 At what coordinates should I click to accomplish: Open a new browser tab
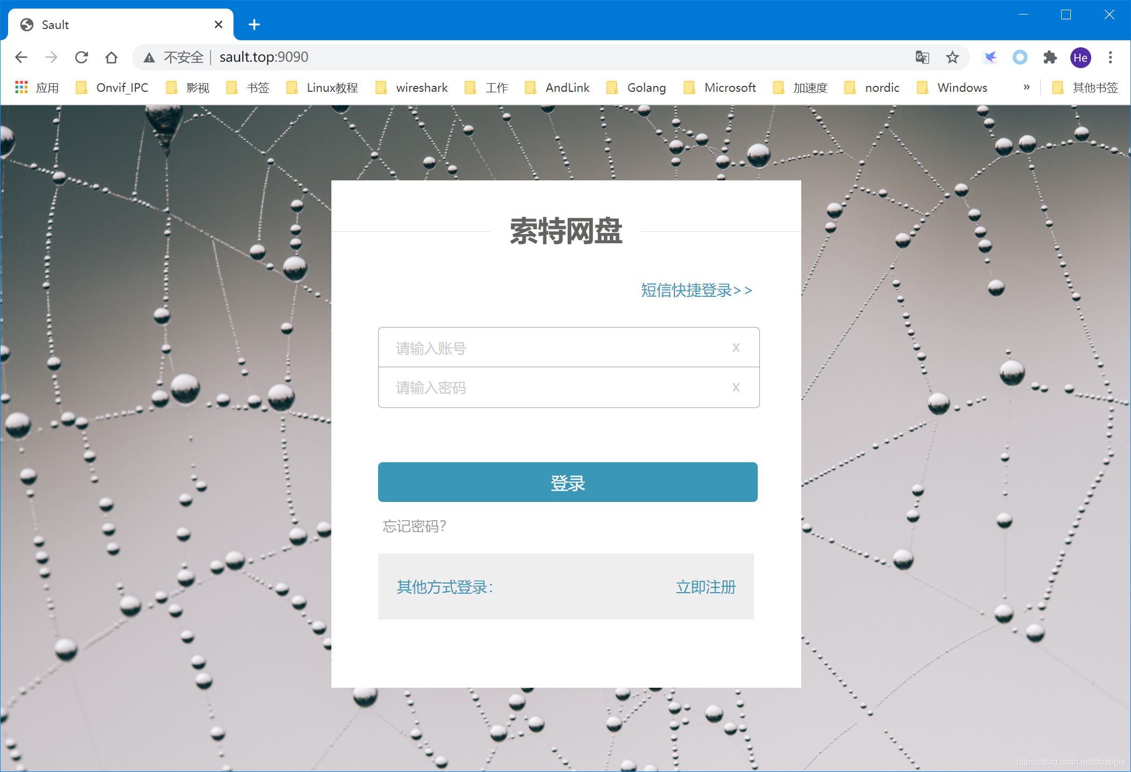coord(254,24)
